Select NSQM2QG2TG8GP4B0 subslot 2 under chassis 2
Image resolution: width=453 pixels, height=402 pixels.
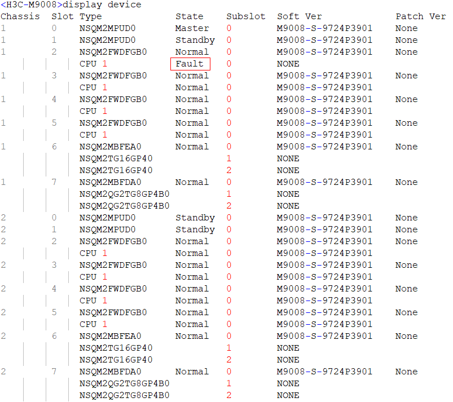tap(125, 395)
